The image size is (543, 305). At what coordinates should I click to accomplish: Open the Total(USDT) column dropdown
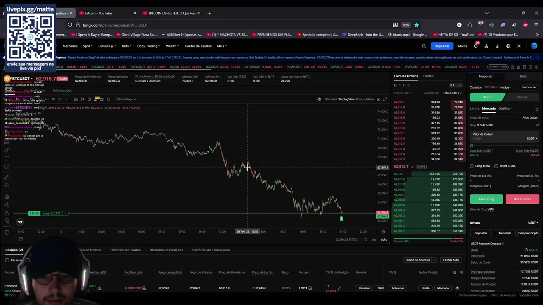click(x=452, y=93)
